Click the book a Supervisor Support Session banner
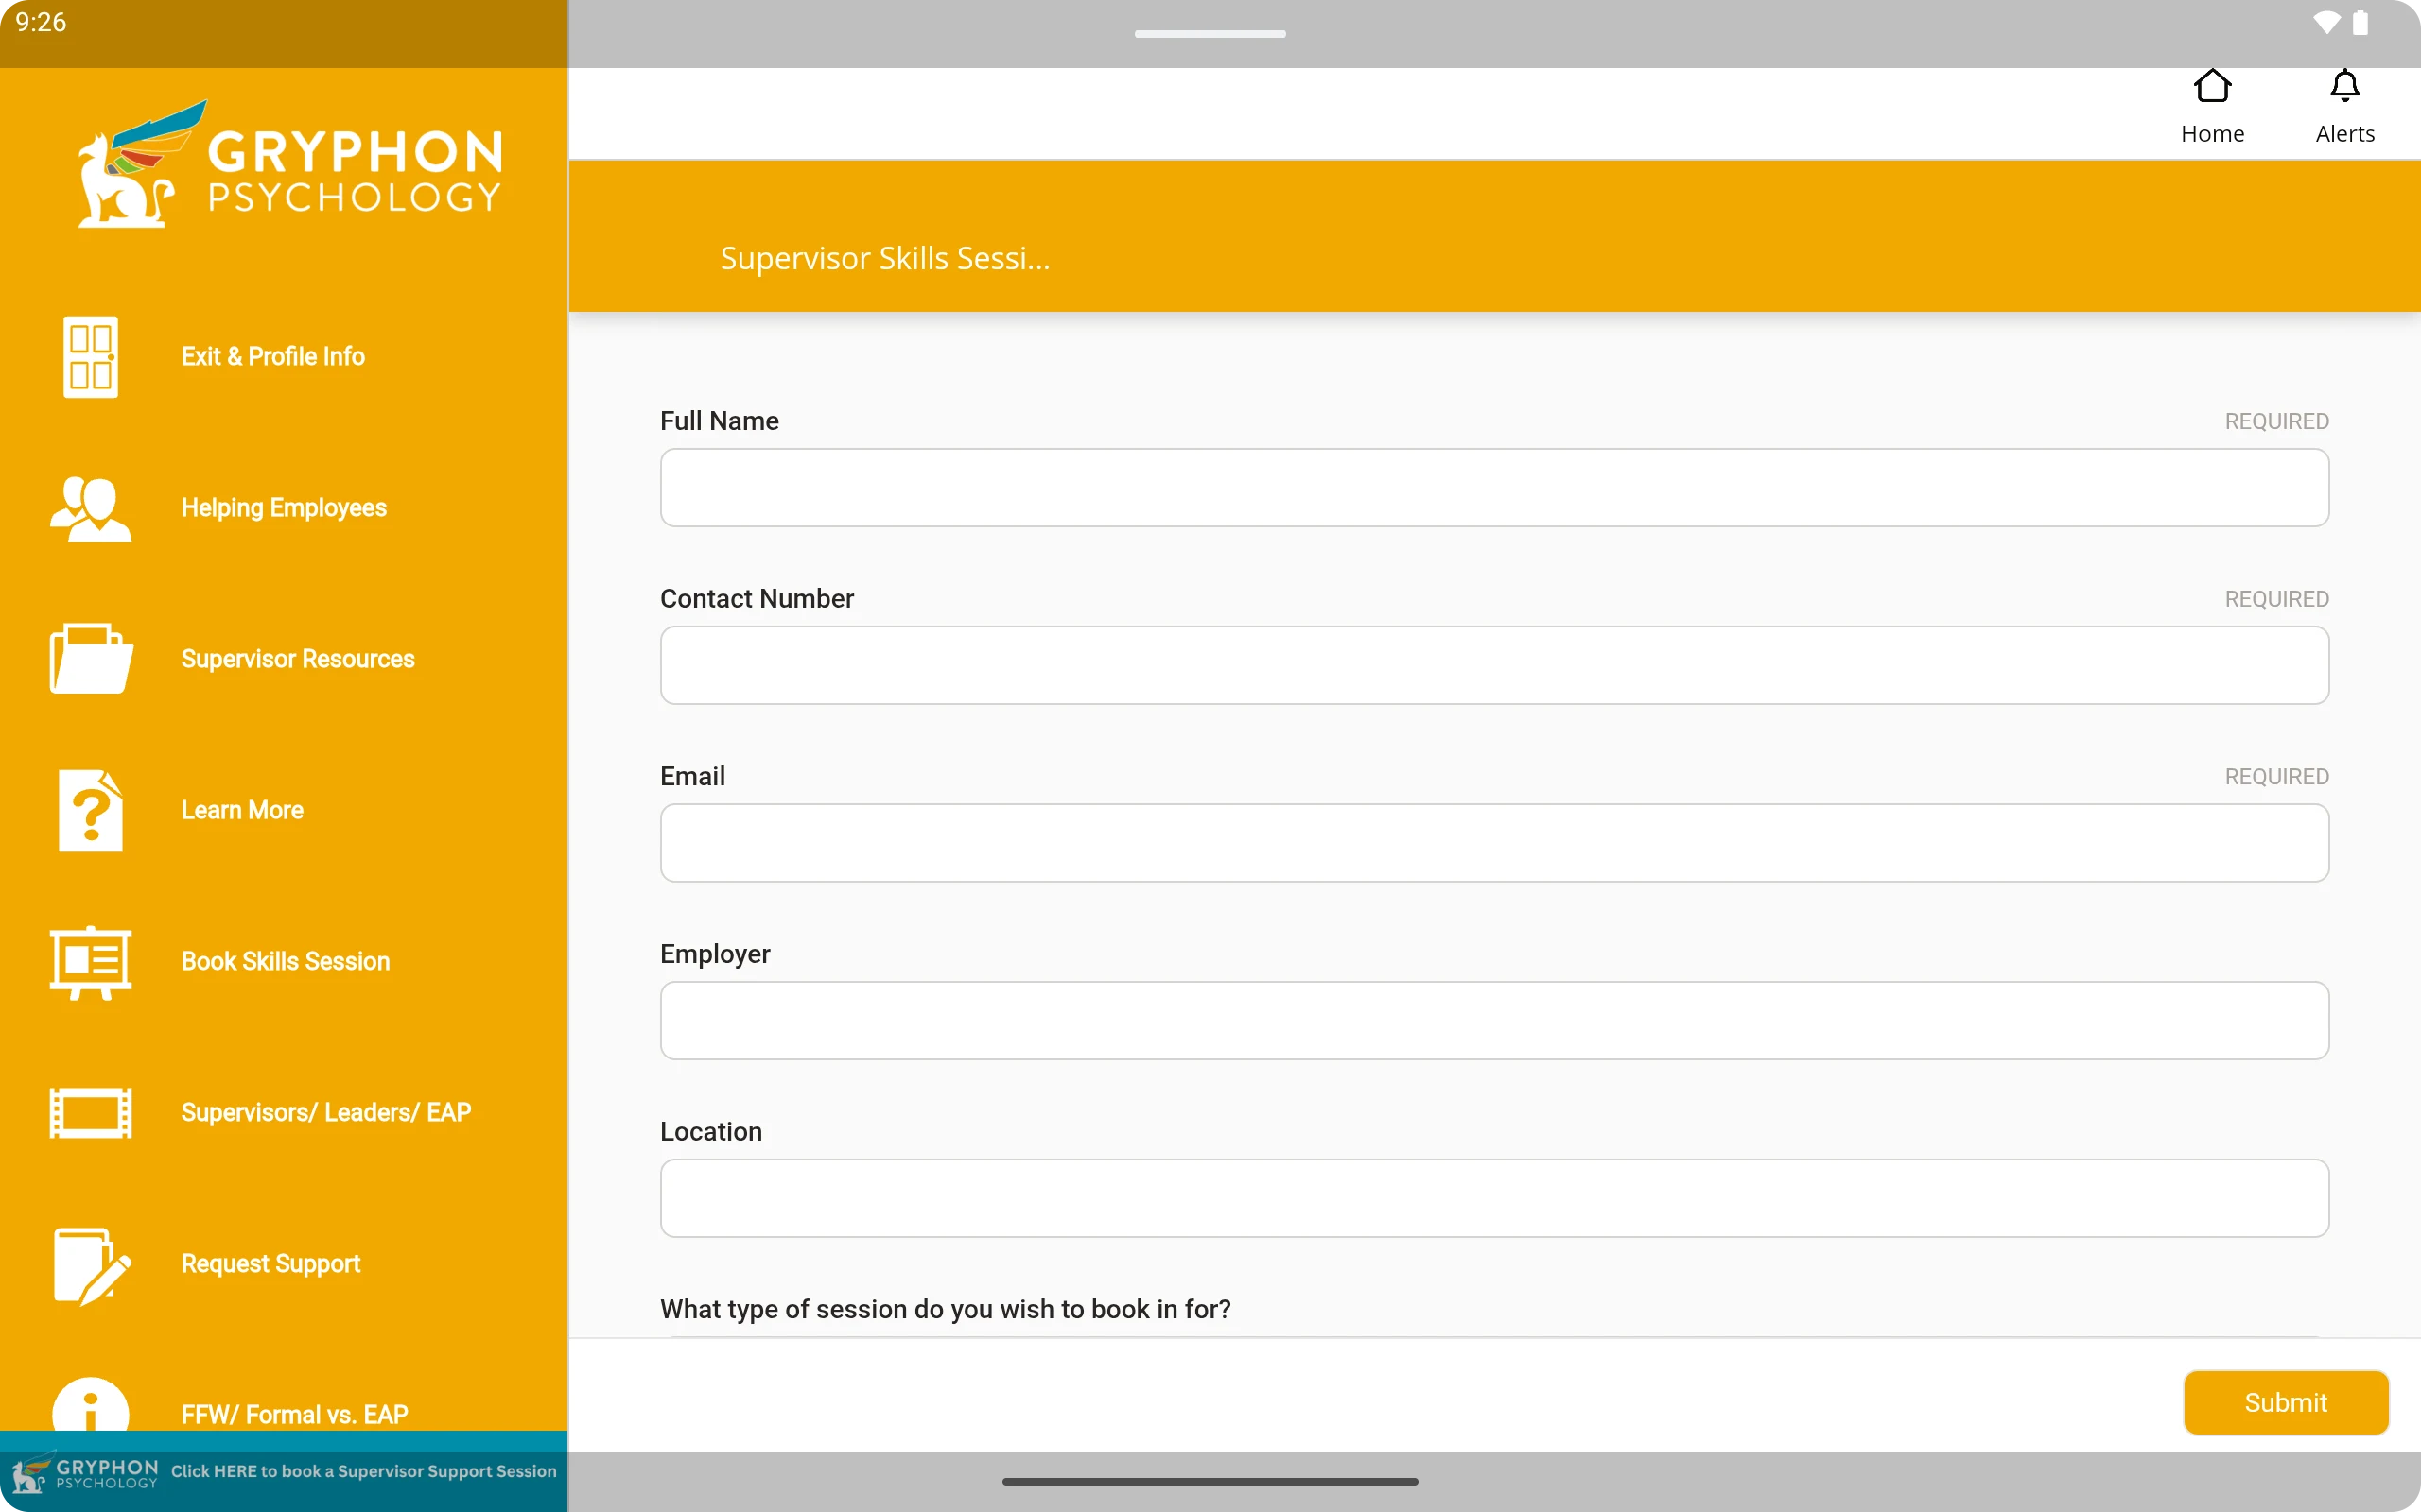 point(283,1472)
